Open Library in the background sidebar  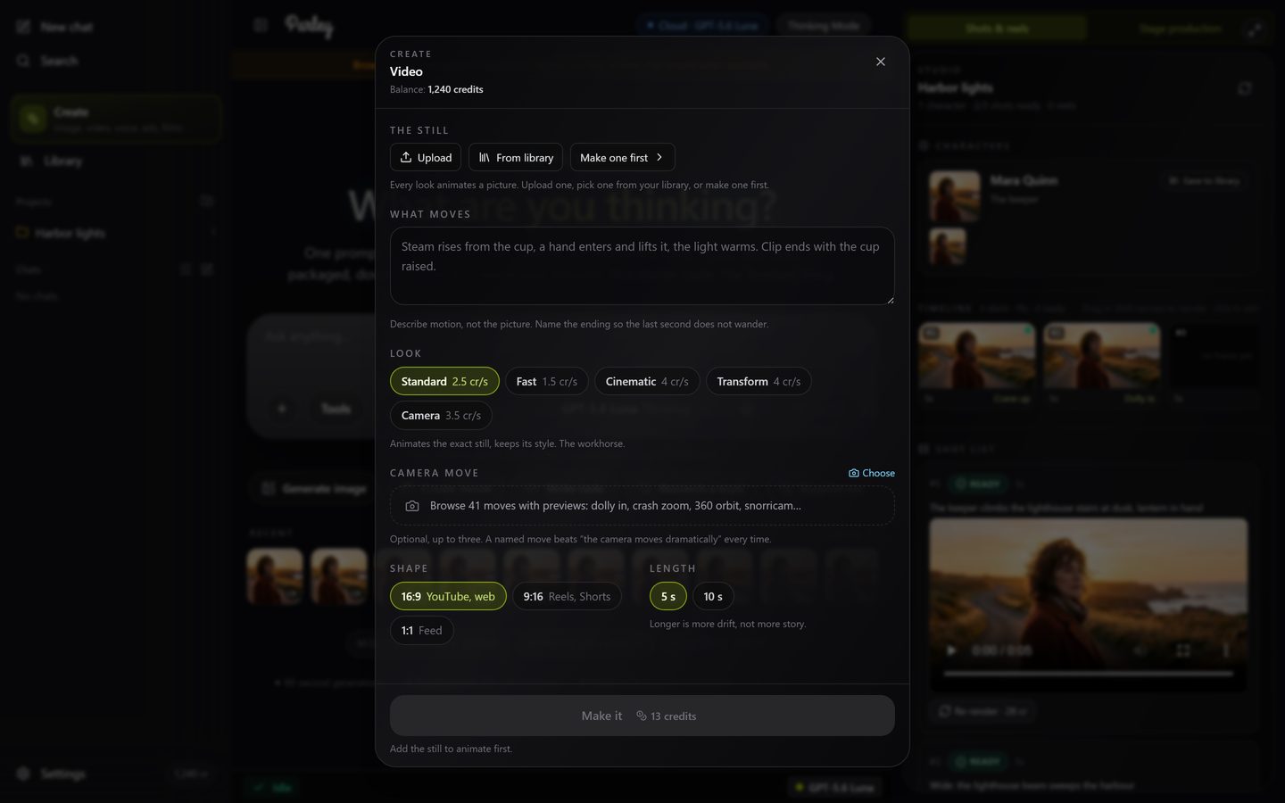52,161
